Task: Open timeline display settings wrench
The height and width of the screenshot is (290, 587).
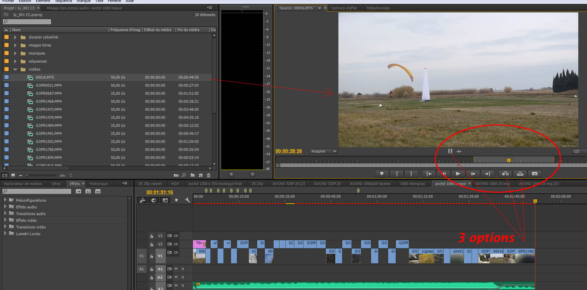Action: pyautogui.click(x=187, y=200)
